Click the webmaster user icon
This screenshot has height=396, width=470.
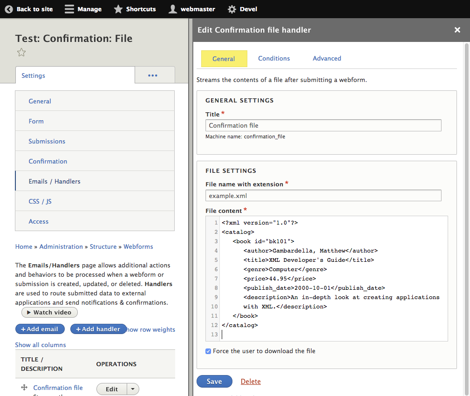click(173, 9)
